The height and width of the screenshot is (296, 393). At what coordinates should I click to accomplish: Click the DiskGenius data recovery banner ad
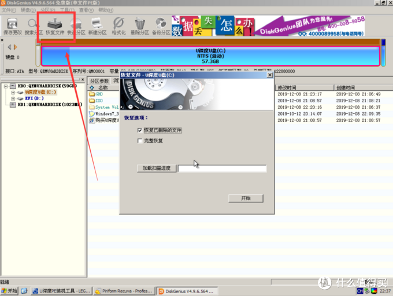pos(268,26)
